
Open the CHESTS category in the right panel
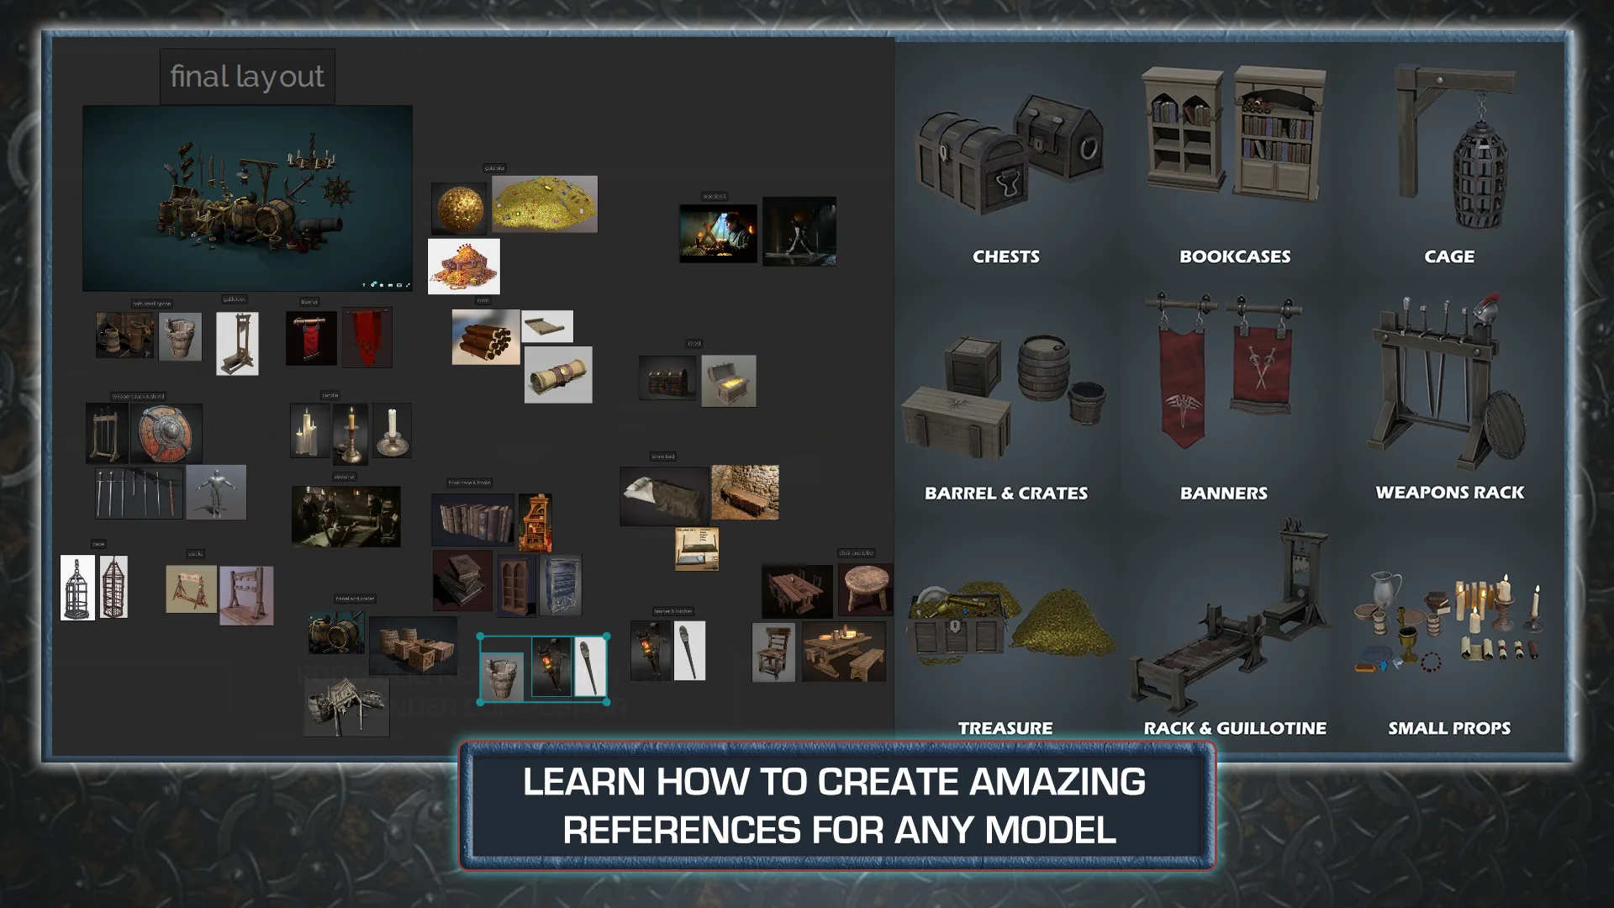click(1005, 256)
